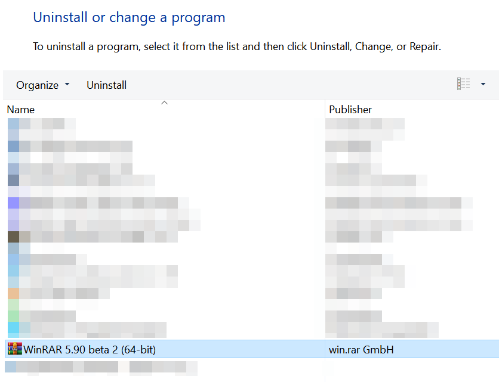Select WinRAR 5.90 beta 2 (64-bit) entry
The image size is (499, 382).
pyautogui.click(x=90, y=350)
